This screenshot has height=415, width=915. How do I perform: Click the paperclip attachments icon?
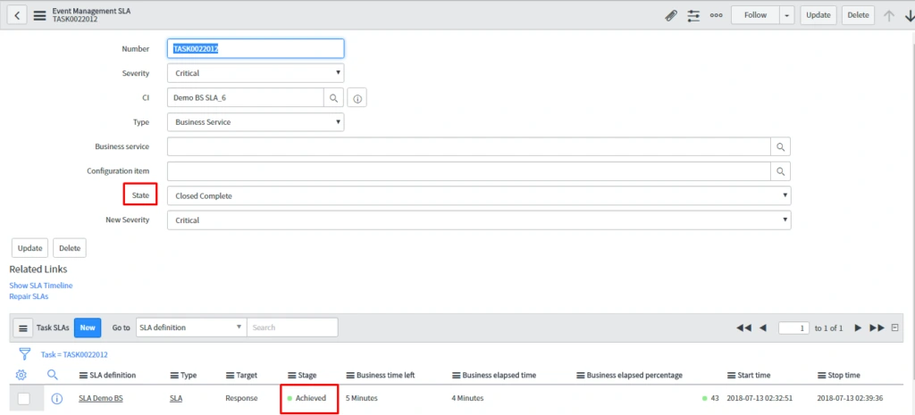tap(671, 15)
